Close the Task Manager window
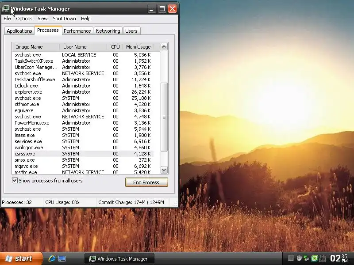This screenshot has width=354, height=265. point(172,9)
